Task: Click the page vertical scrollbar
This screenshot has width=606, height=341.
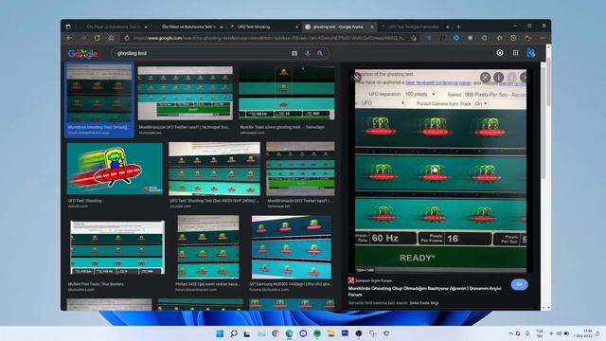Action: (x=548, y=177)
